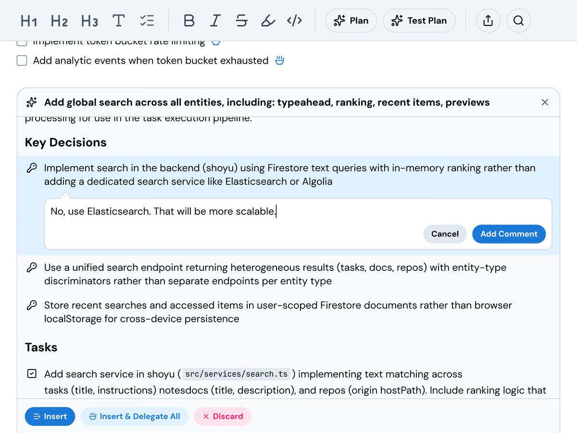Toggle bold formatting
The image size is (577, 433).
189,21
